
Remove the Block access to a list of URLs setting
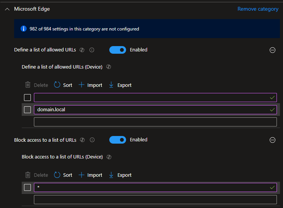pyautogui.click(x=272, y=140)
